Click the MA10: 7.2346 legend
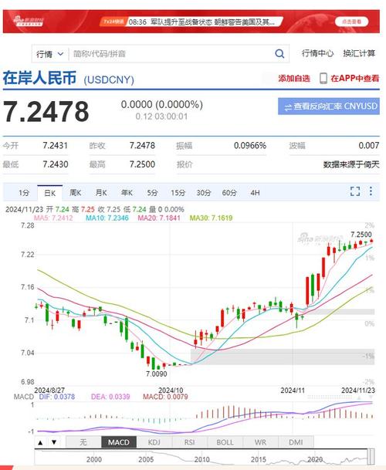 click(107, 218)
